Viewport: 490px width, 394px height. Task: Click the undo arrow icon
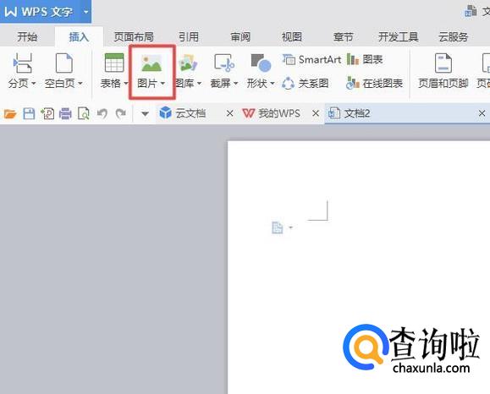point(102,113)
